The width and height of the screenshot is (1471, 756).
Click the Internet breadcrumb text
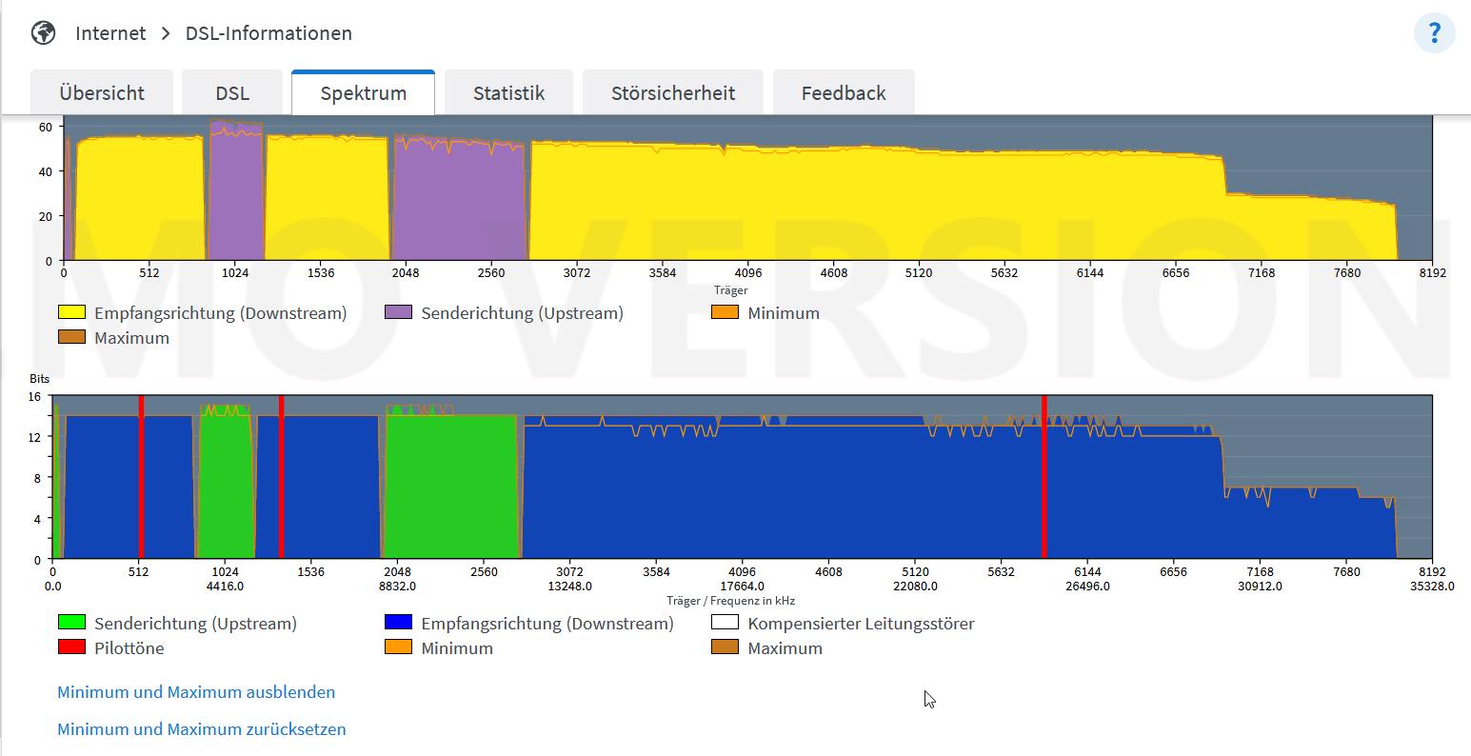pos(110,33)
